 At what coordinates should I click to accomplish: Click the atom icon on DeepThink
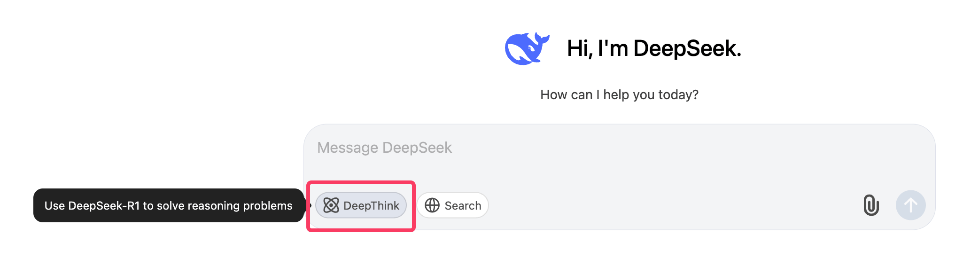[331, 205]
